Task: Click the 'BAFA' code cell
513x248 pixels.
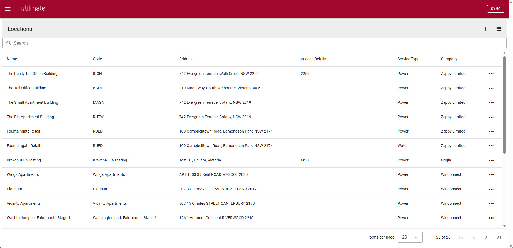Action: pos(98,88)
